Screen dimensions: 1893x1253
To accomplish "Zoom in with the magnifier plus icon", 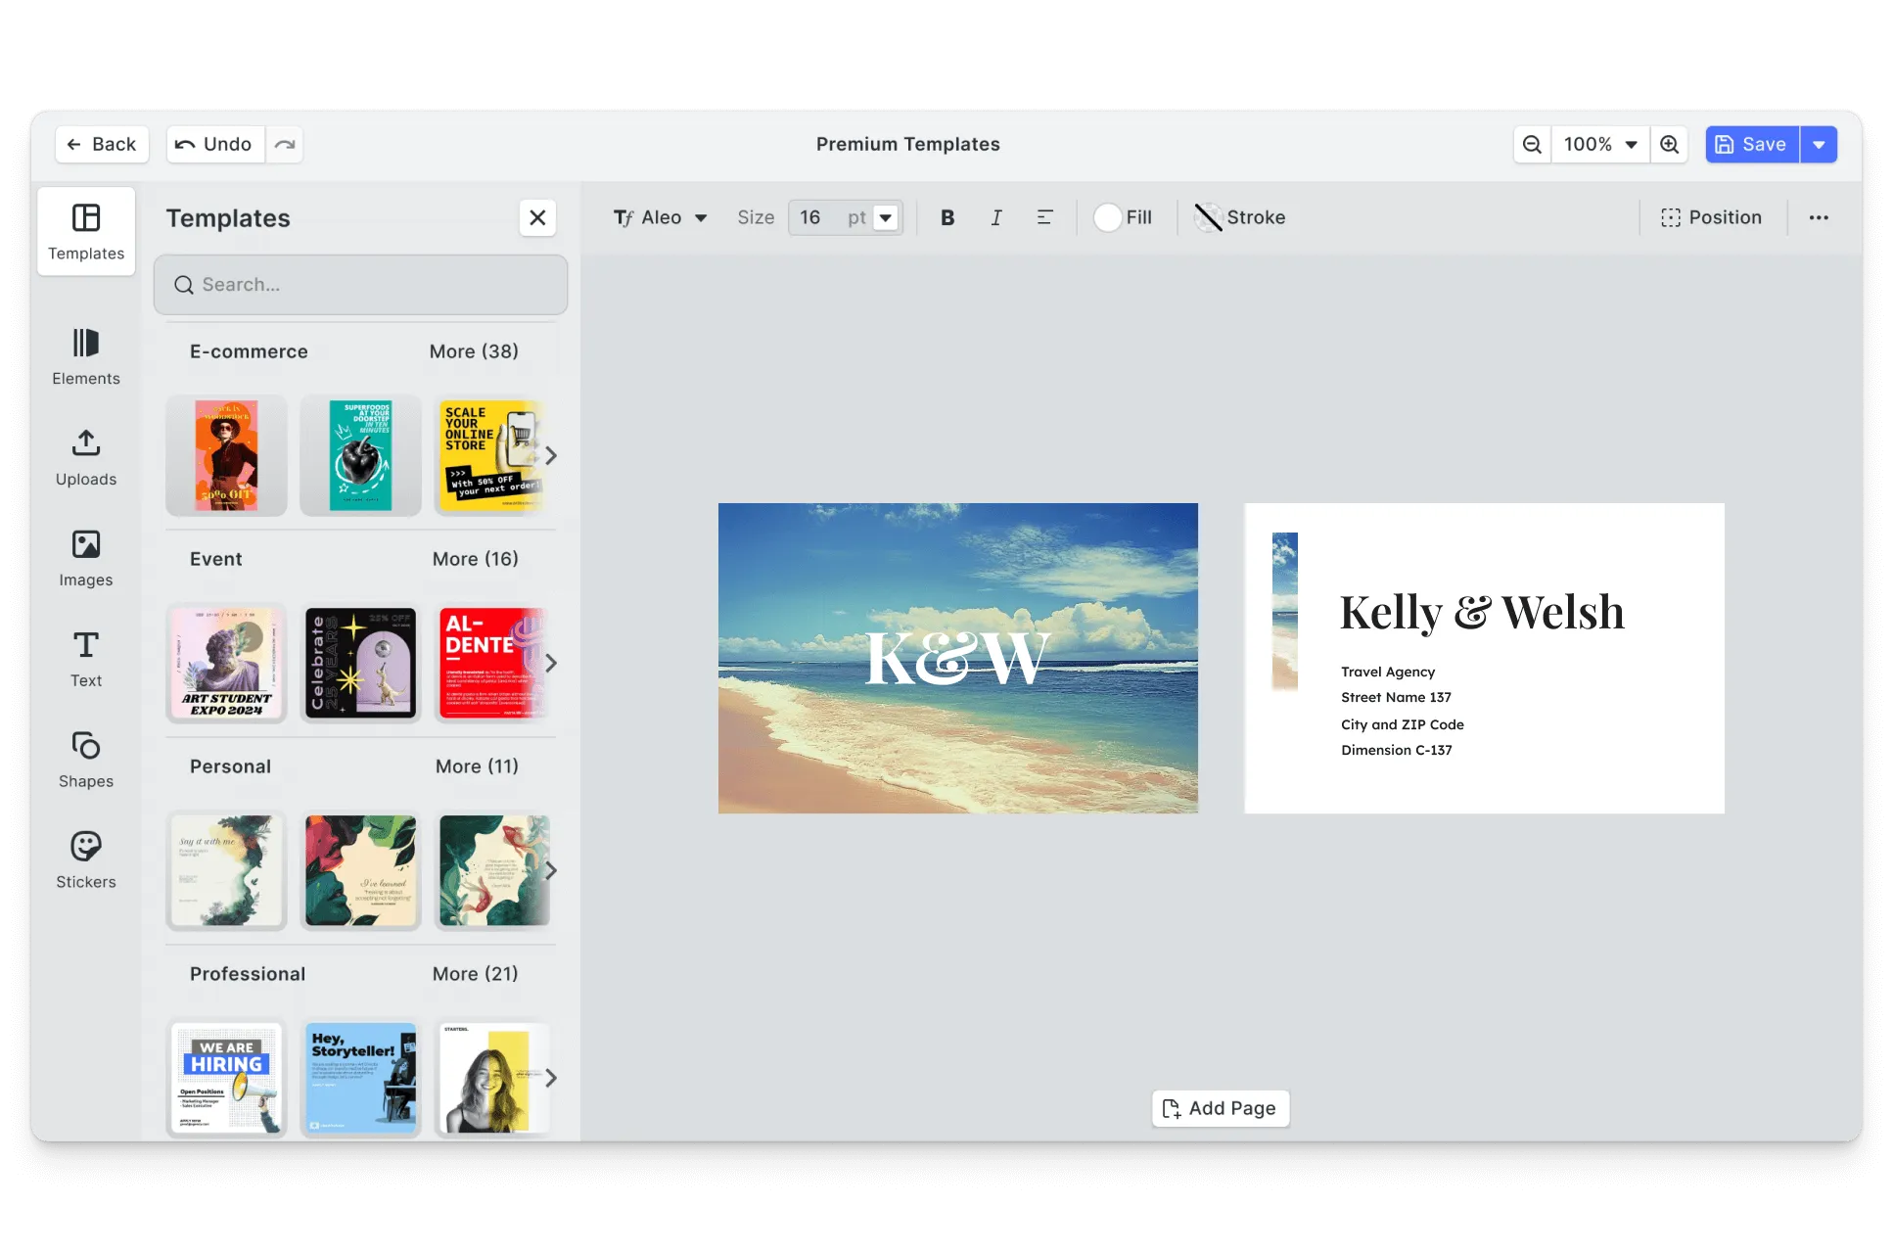I will point(1670,144).
